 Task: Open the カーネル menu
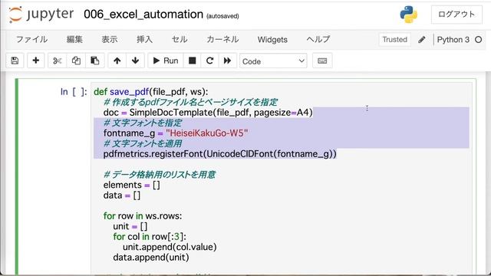point(222,39)
